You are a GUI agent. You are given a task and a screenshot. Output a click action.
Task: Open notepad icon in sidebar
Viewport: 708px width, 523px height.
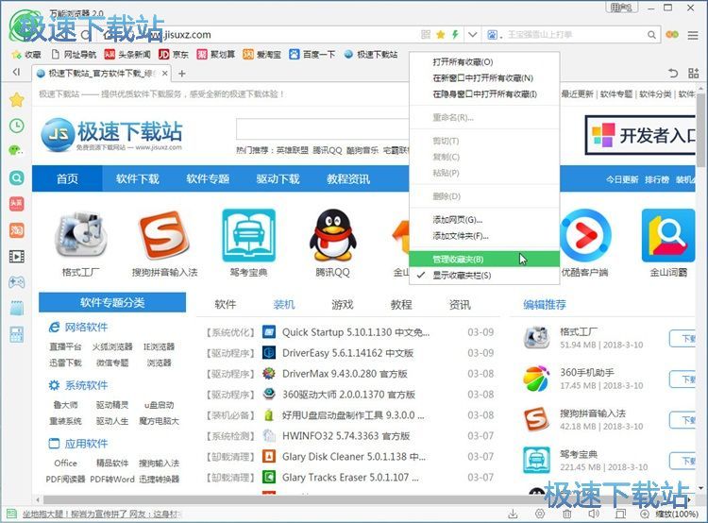tap(17, 309)
